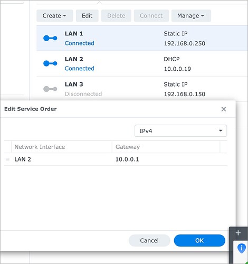248x264 pixels.
Task: Click the Static IP label for LAN 1
Action: pos(176,33)
